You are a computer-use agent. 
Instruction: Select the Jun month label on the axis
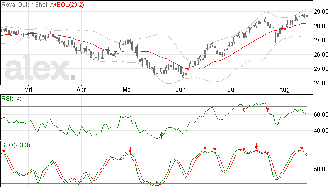click(181, 89)
